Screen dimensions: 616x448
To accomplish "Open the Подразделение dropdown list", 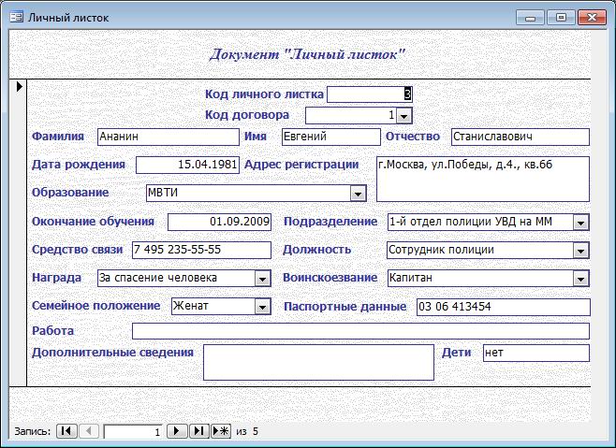I will (581, 223).
